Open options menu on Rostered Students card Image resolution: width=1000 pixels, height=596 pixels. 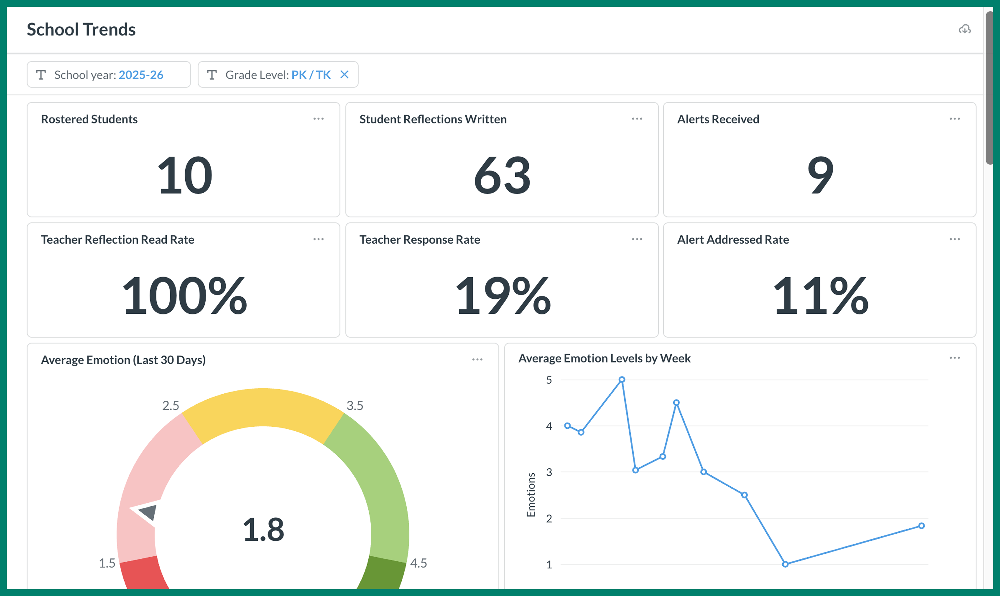coord(318,118)
